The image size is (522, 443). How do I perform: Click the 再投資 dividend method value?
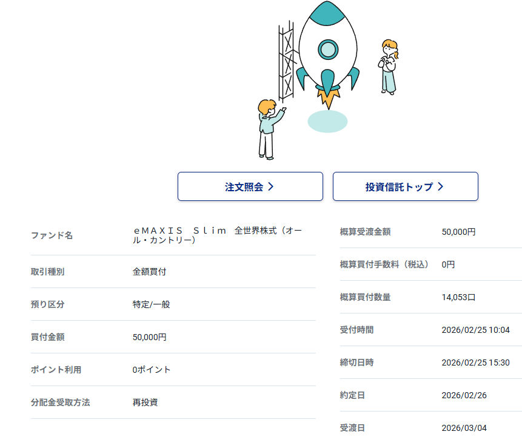(x=145, y=402)
